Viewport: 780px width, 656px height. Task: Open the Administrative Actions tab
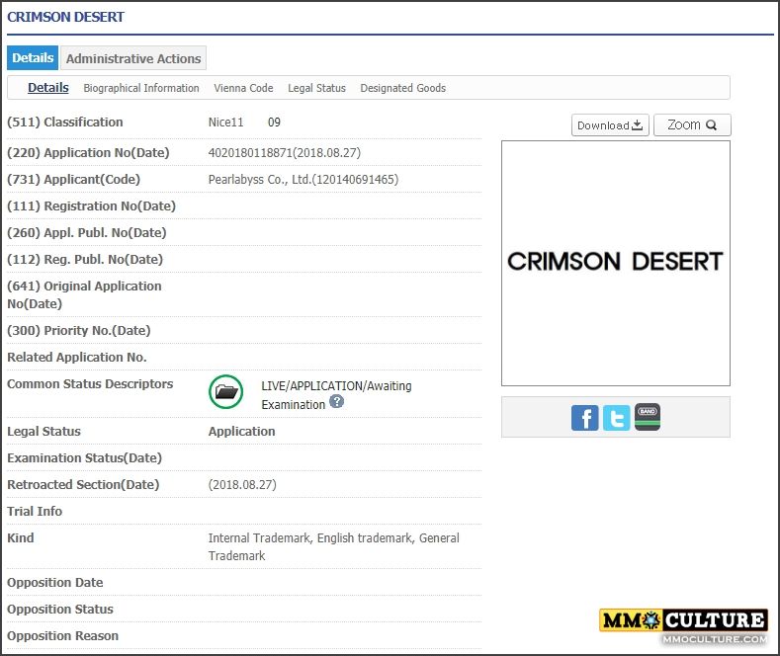point(133,58)
